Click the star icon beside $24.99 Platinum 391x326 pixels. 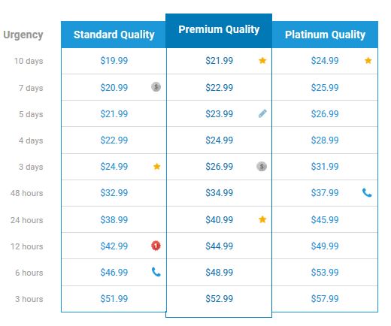368,60
